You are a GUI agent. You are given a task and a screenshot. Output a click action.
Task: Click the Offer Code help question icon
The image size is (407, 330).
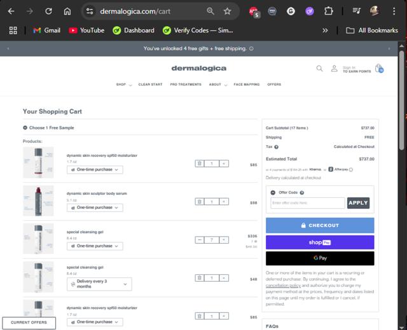[302, 192]
